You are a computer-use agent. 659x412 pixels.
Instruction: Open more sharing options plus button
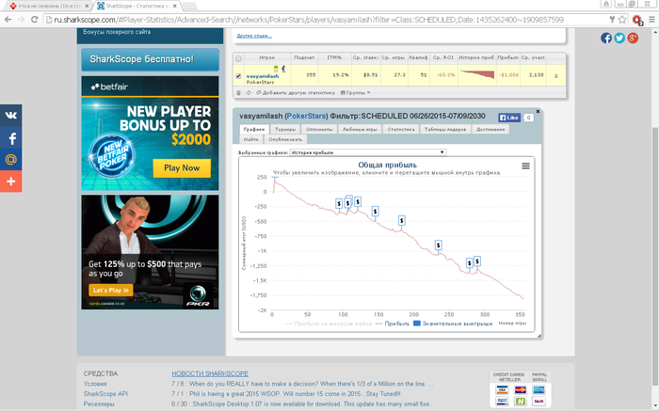(x=11, y=182)
